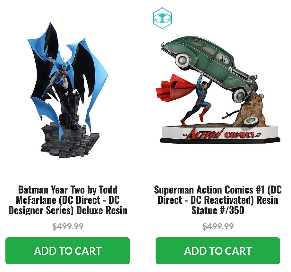
Task: Select the 'Designer Series) Deluxe Resin' title line
Action: pyautogui.click(x=68, y=210)
